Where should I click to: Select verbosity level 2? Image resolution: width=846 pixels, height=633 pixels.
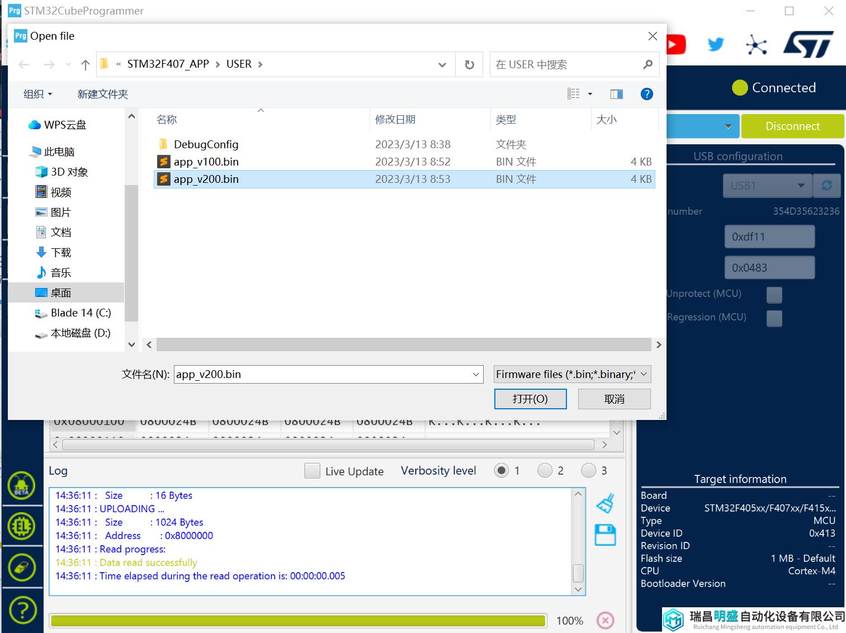(x=545, y=471)
